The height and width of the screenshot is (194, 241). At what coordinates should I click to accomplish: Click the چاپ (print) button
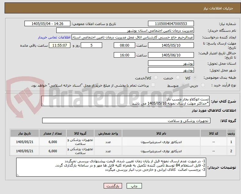click(134, 186)
